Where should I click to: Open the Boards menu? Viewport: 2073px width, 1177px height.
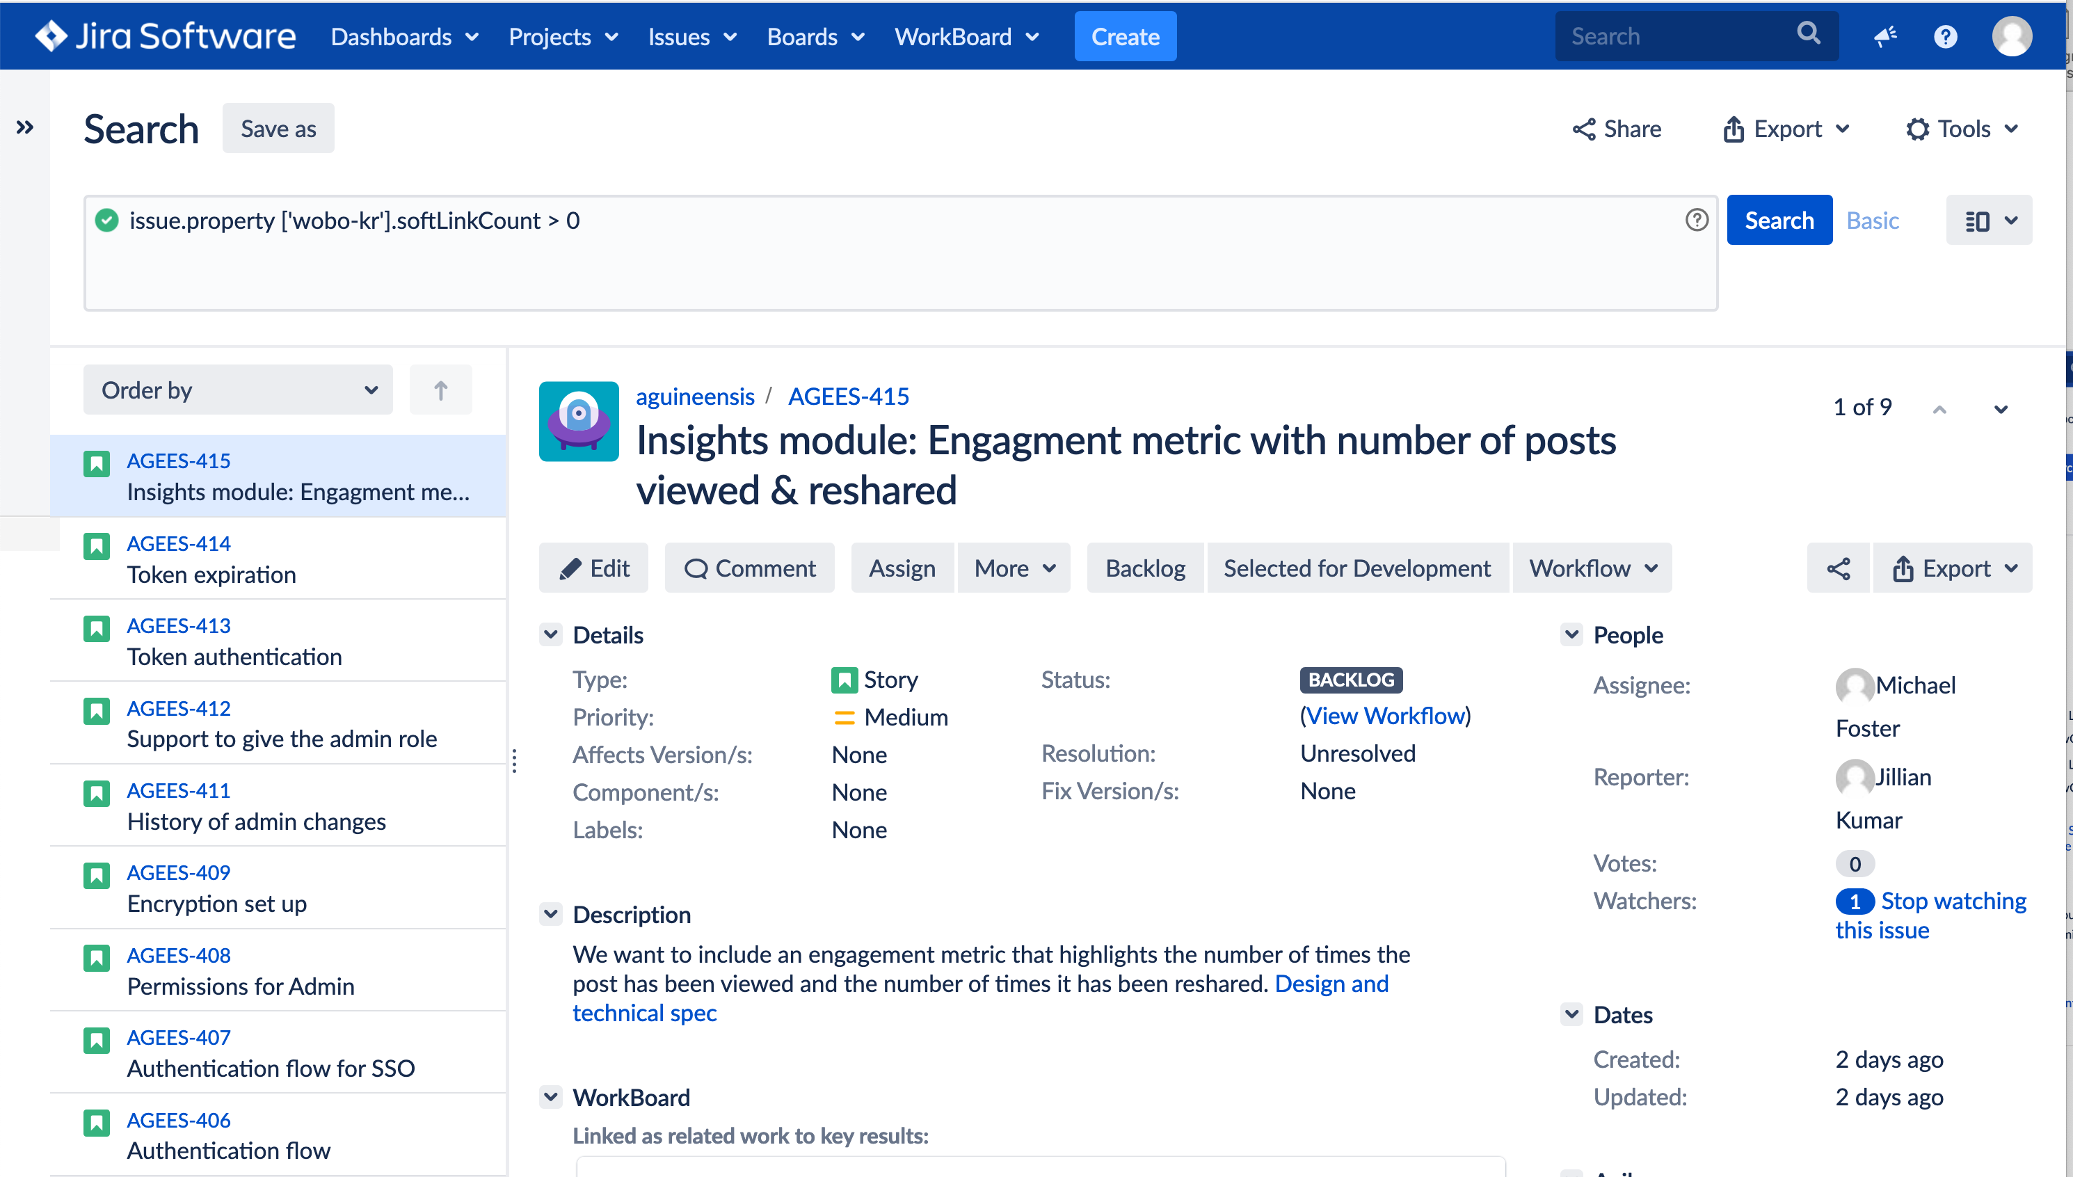click(816, 36)
